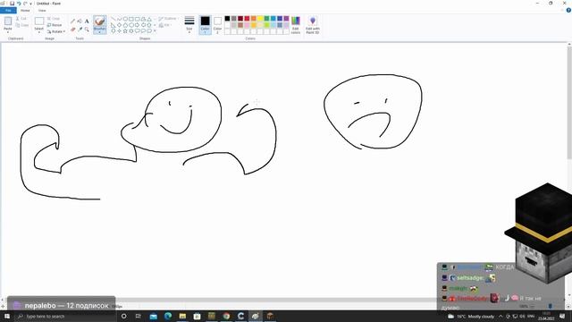Screen dimensions: 572x322
Task: Show hidden system tray icons chevron
Action: coord(500,316)
